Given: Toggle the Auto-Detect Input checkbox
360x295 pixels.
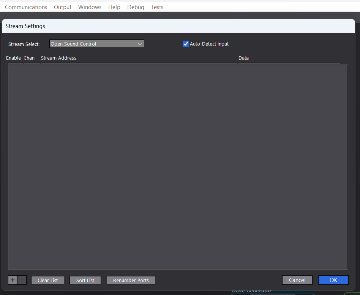Looking at the screenshot, I should (186, 44).
